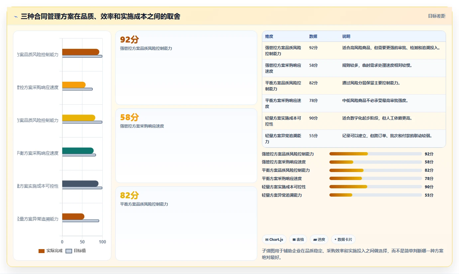459x274 pixels.
Task: Open the 92分 data card
Action: [186, 68]
